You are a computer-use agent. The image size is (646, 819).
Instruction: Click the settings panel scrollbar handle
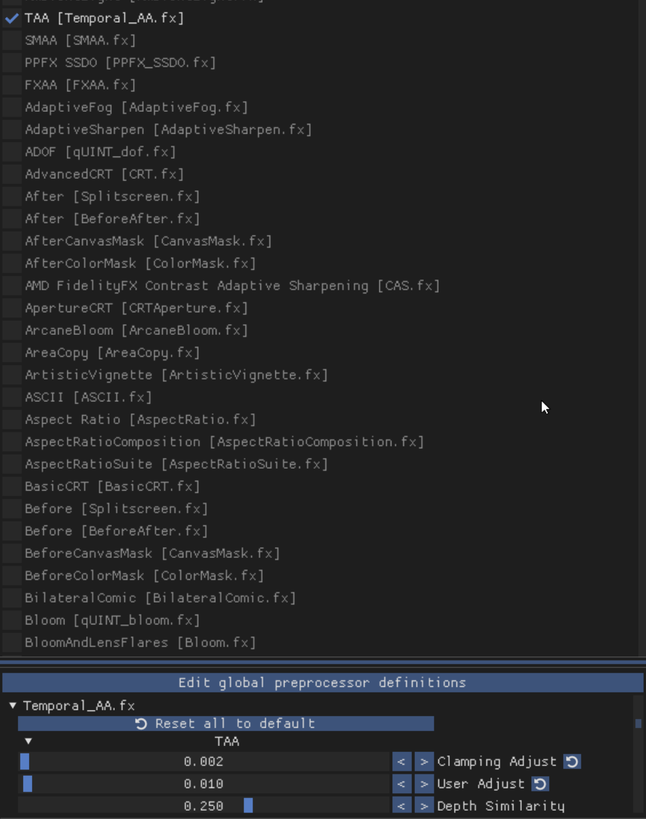pos(638,723)
